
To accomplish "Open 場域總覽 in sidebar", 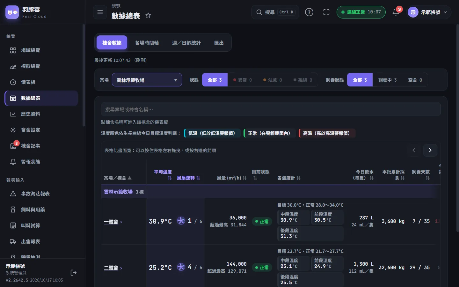I will 41,50.
